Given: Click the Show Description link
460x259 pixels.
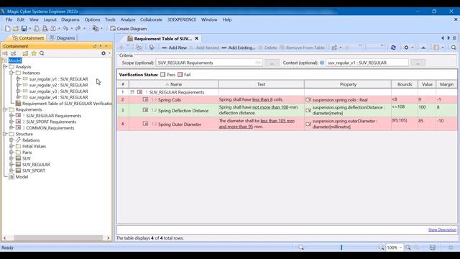Looking at the screenshot, I should pos(442,230).
